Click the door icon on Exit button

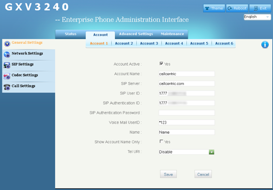[256, 8]
